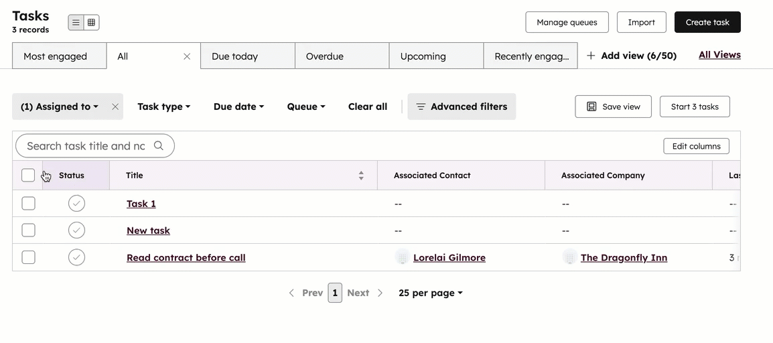Close the All view tab
The width and height of the screenshot is (773, 343).
tap(187, 57)
